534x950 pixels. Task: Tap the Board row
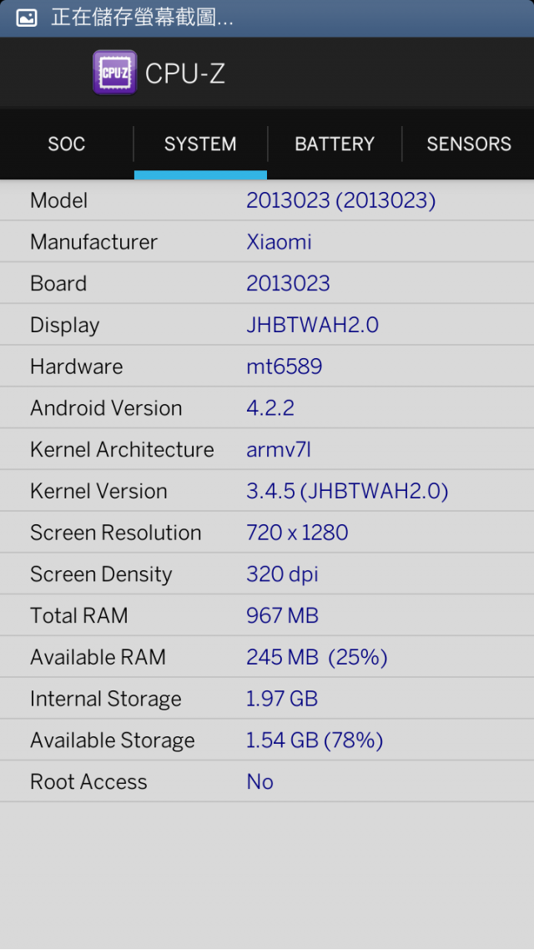click(267, 284)
